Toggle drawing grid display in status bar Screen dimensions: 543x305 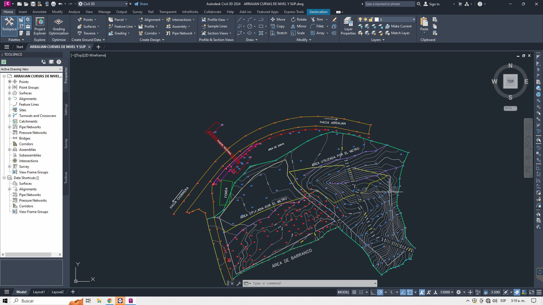[x=354, y=292]
